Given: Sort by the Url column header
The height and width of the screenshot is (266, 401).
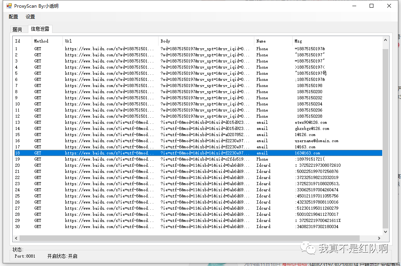Looking at the screenshot, I should (110, 41).
